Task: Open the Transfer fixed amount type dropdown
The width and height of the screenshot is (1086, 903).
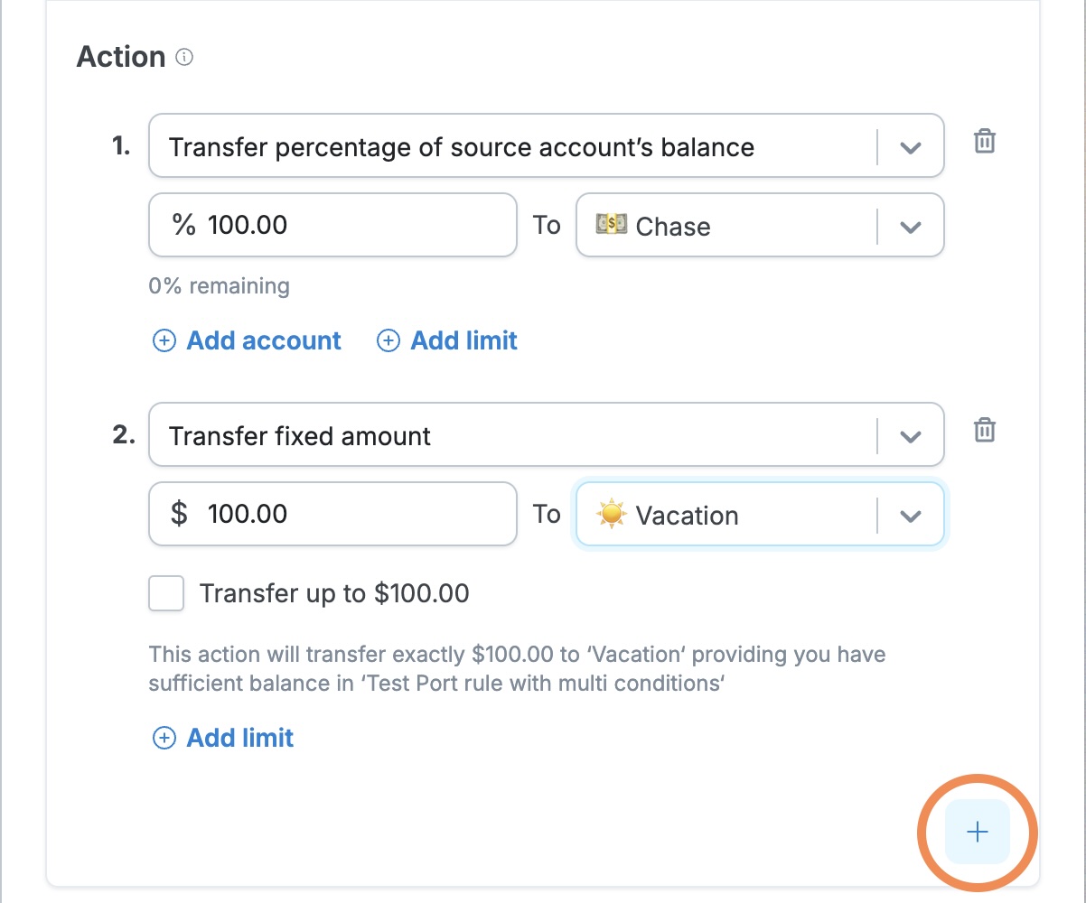Action: pos(910,436)
